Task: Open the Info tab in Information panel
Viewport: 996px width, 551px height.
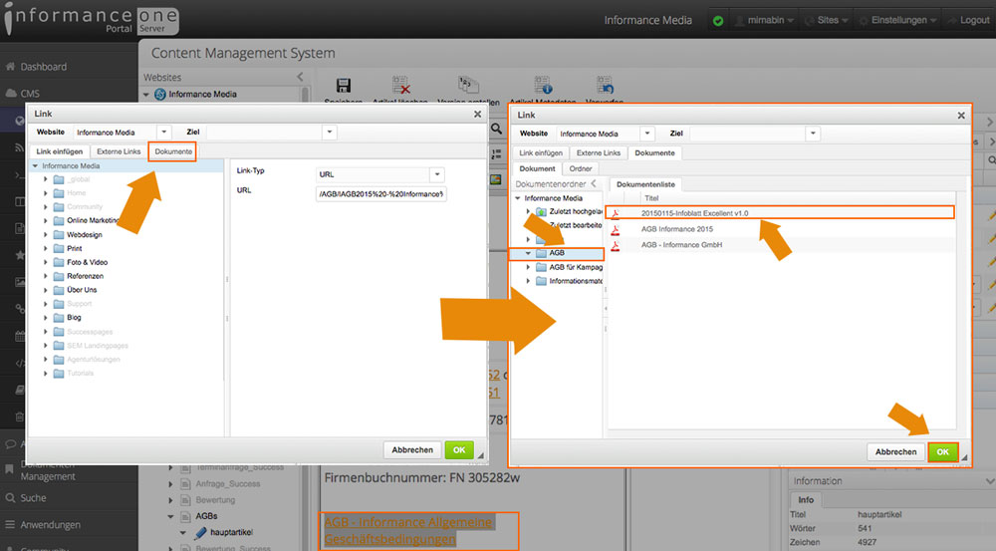Action: tap(806, 500)
